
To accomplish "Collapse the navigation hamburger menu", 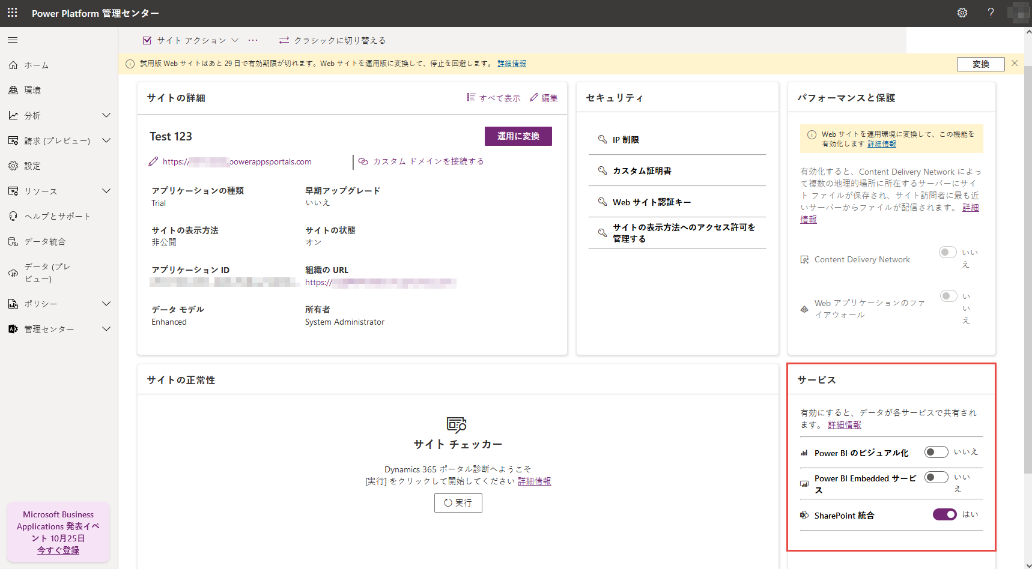I will pyautogui.click(x=13, y=40).
